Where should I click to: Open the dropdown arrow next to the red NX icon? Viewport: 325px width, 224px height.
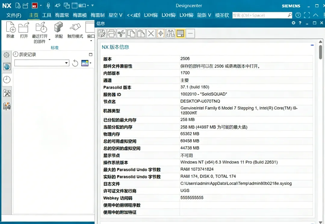(41, 6)
